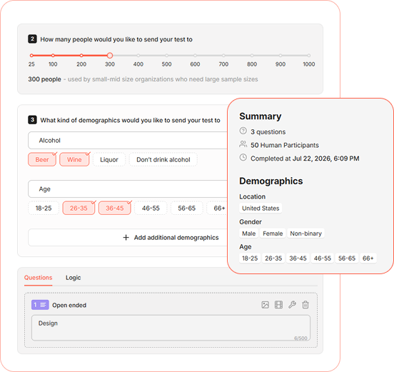Screen dimensions: 394x372
Task: Set the participant slider to 25
Action: tap(31, 55)
